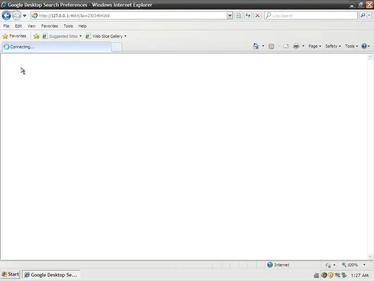Image resolution: width=374 pixels, height=281 pixels.
Task: Open the Help menu
Action: coord(83,26)
